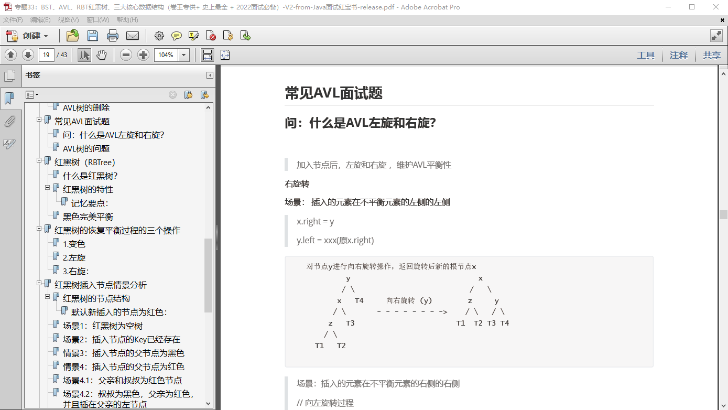Select bookmark 场景4.1：父亲和叔叔为红色节点
Viewport: 728px width, 410px height.
click(123, 380)
